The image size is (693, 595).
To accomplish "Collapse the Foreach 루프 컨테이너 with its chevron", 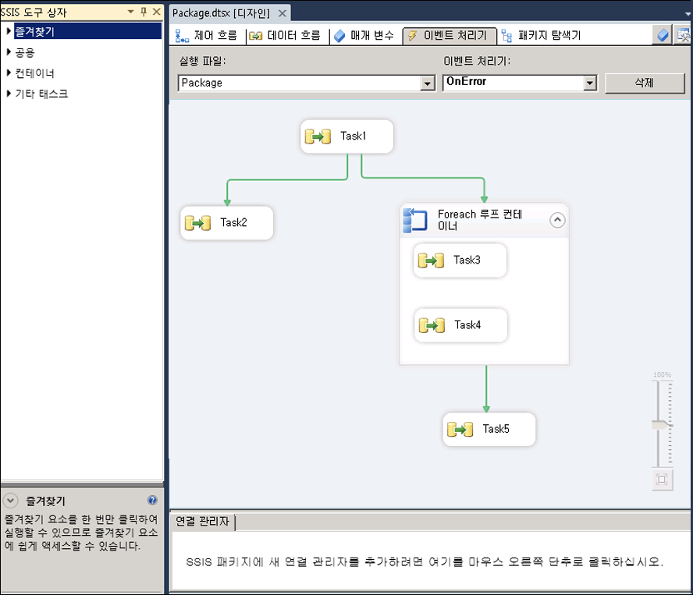I will tap(557, 220).
